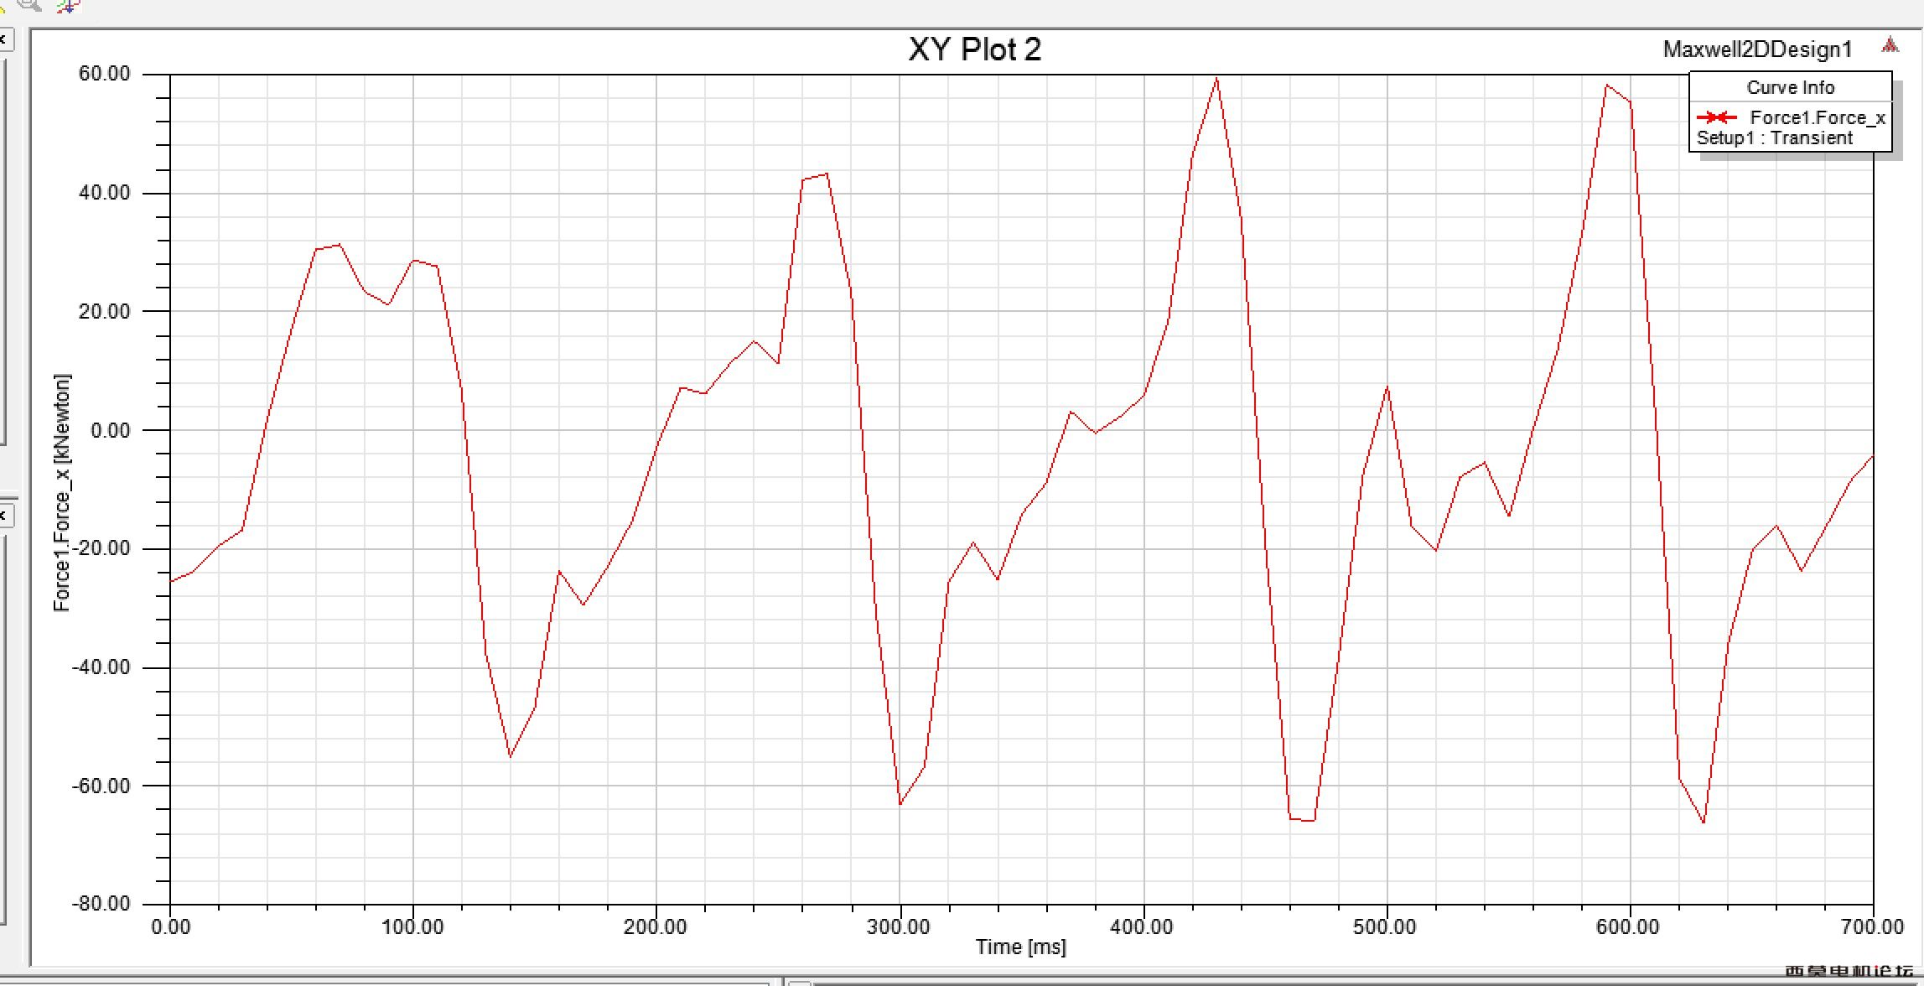Screen dimensions: 1924x986
Task: Click the -80.00 tick label on Y axis
Action: [101, 904]
